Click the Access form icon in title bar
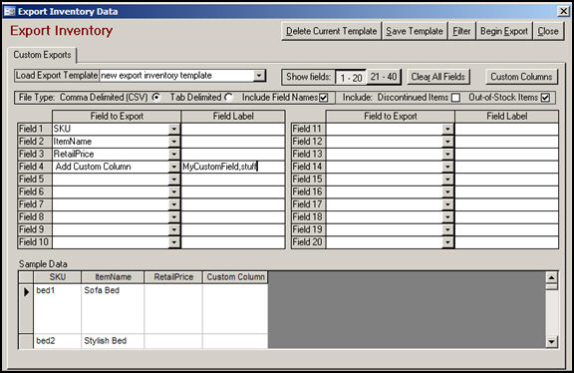This screenshot has width=574, height=373. point(9,11)
